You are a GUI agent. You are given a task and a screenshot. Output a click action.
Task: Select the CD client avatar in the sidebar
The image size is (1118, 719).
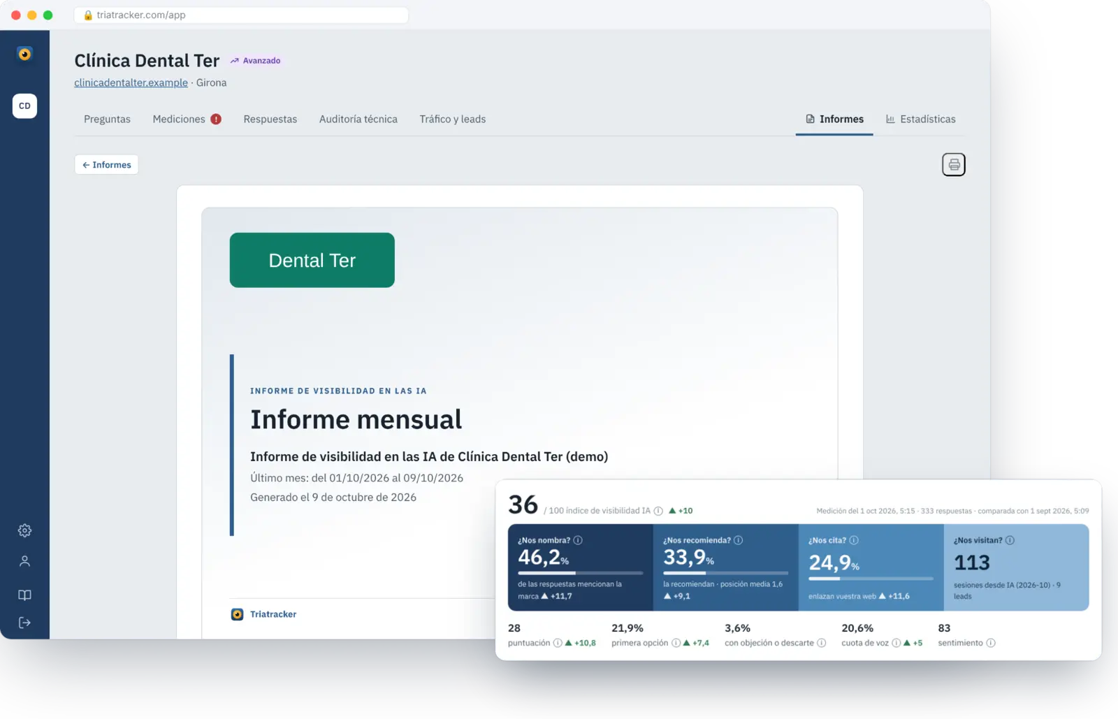pyautogui.click(x=24, y=106)
